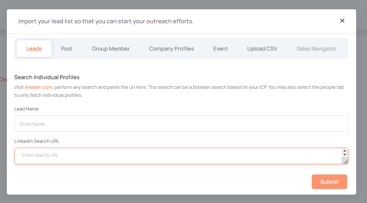This screenshot has height=203, width=367.
Task: Click the Lead Name field label
Action: [26, 109]
